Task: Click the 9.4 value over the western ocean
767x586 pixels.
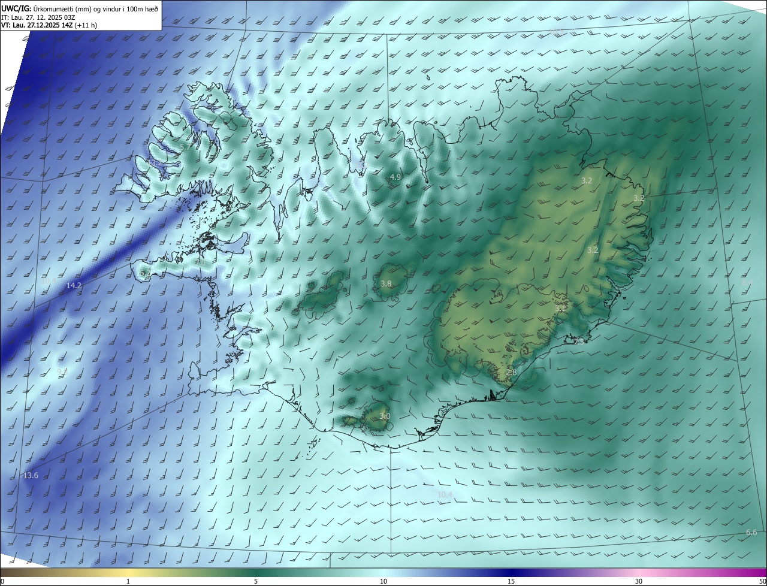Action: (62, 371)
